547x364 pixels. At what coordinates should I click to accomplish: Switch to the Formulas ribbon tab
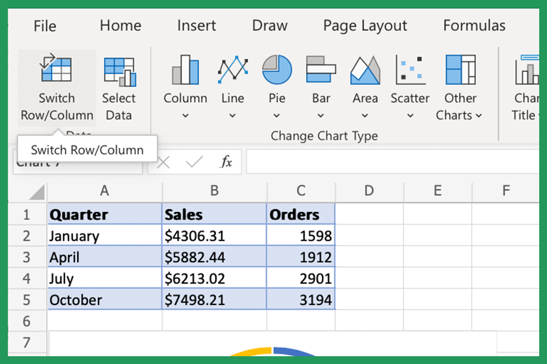coord(474,25)
